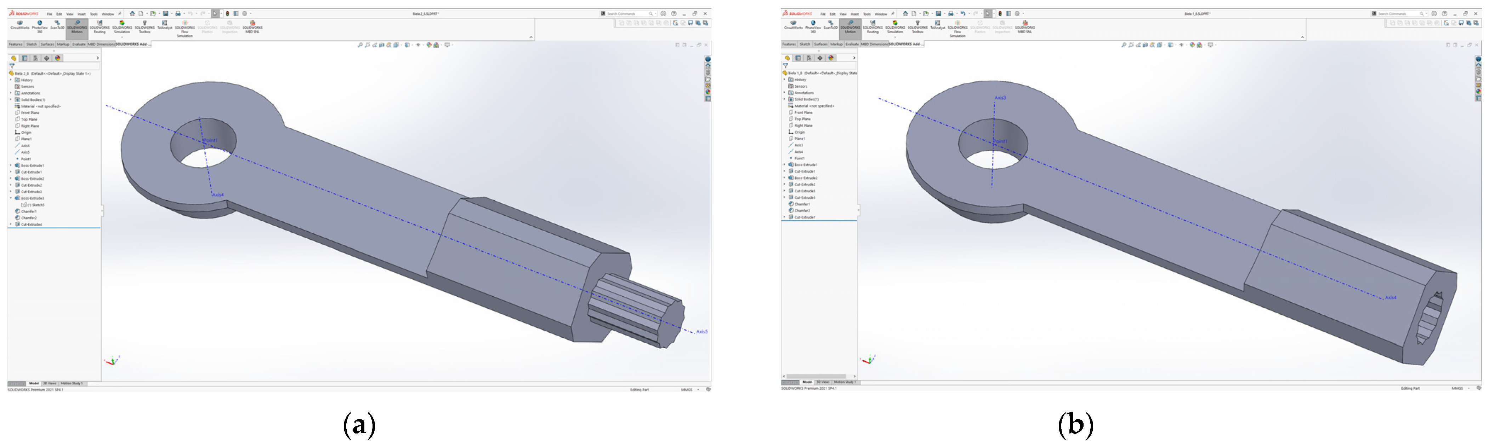Expand Solid Bodies(1) in left window tree
Image resolution: width=1500 pixels, height=448 pixels.
tap(11, 99)
